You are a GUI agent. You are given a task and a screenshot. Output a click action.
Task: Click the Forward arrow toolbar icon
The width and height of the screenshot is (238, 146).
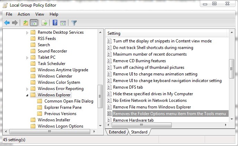[15, 23]
